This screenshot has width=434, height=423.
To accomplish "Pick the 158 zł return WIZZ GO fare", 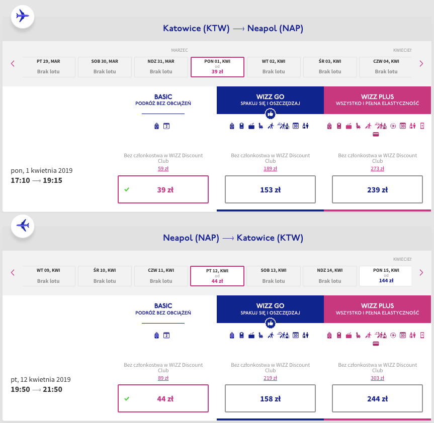I will [270, 399].
